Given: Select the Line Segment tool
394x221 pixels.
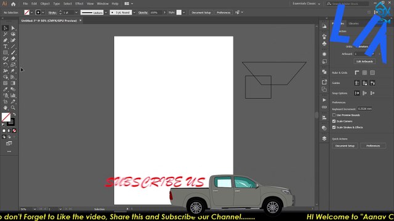Looking at the screenshot, I should coord(13,47).
